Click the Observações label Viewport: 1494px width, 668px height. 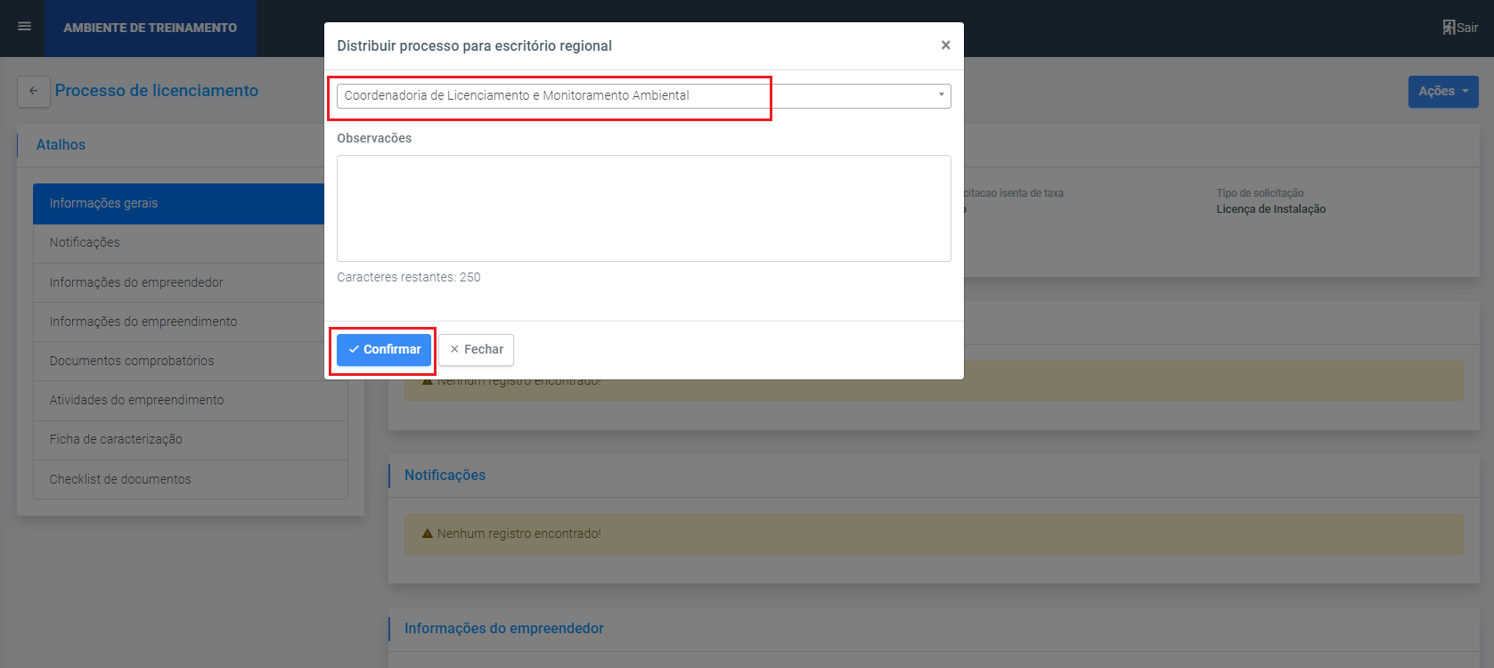coord(374,138)
